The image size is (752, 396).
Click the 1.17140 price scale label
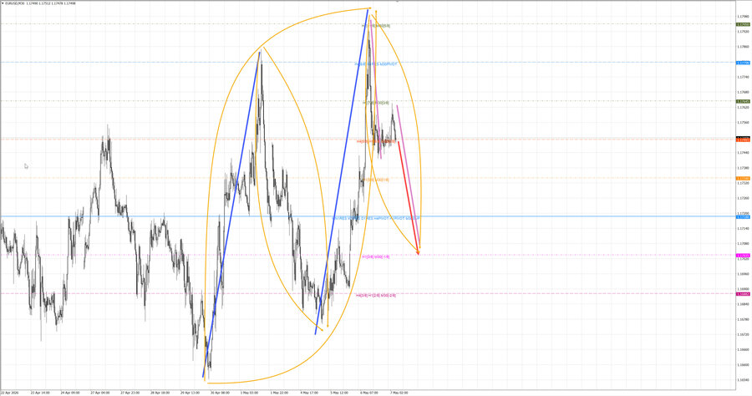pyautogui.click(x=744, y=228)
